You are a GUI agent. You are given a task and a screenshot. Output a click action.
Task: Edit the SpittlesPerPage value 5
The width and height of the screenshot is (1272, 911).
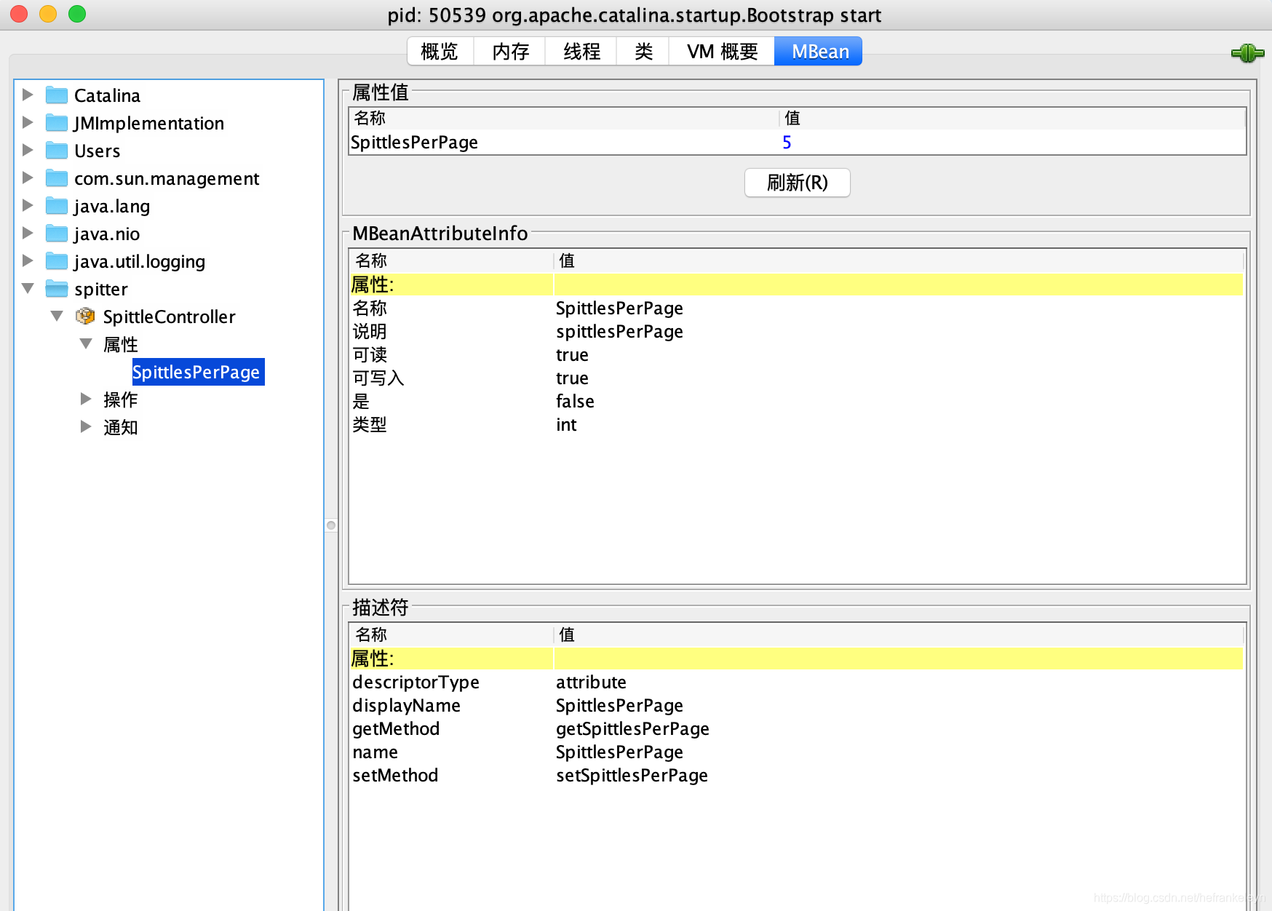coord(1011,143)
